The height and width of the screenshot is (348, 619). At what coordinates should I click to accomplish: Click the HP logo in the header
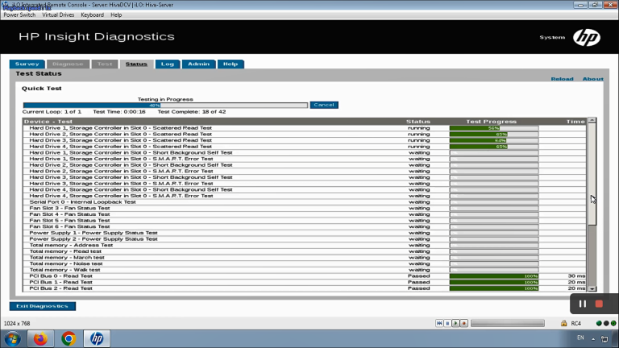[587, 38]
